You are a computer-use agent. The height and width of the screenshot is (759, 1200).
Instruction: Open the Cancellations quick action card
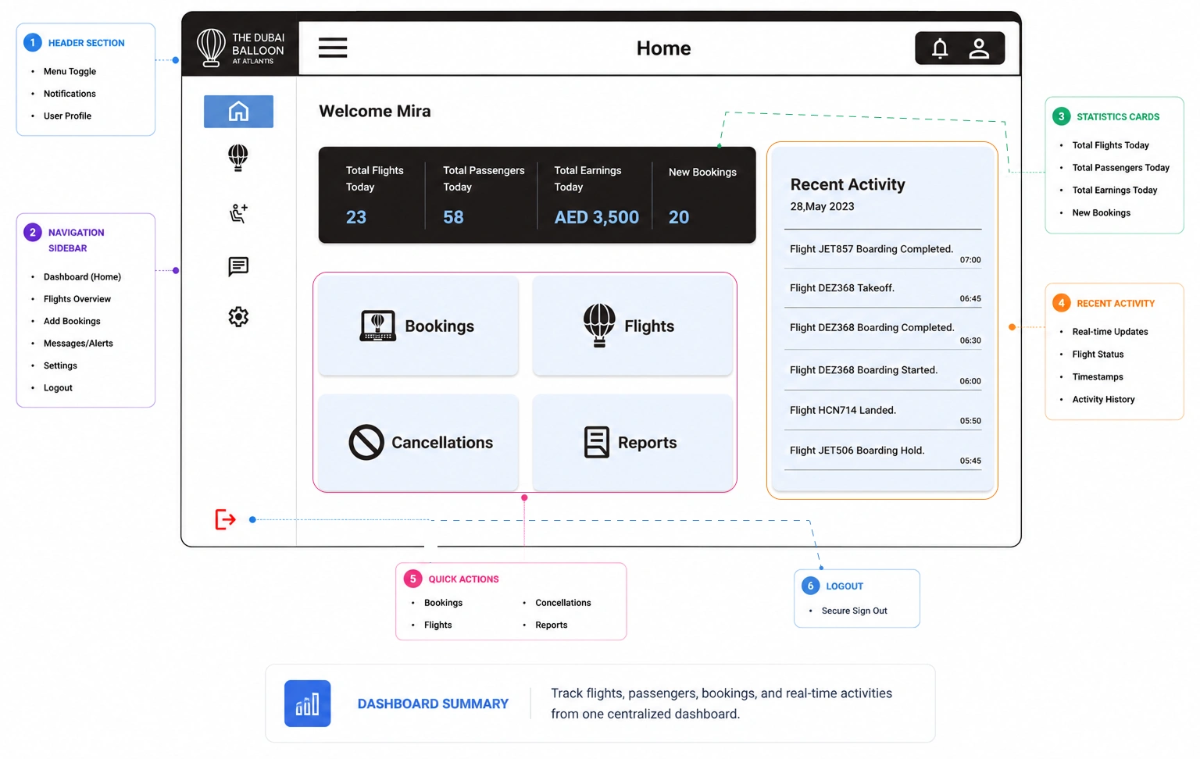[x=418, y=442]
